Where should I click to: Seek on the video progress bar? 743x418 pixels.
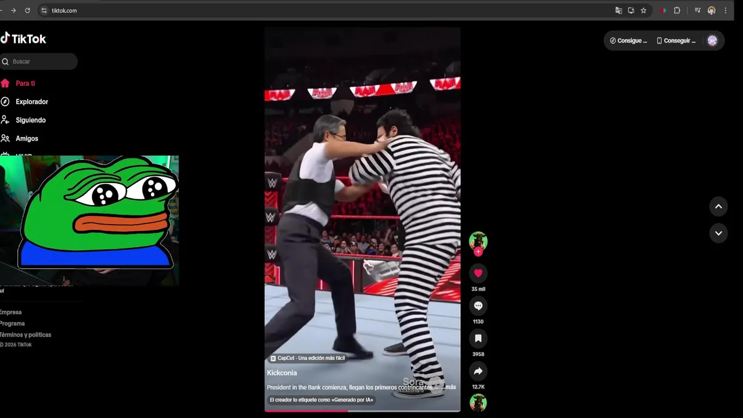pyautogui.click(x=363, y=410)
